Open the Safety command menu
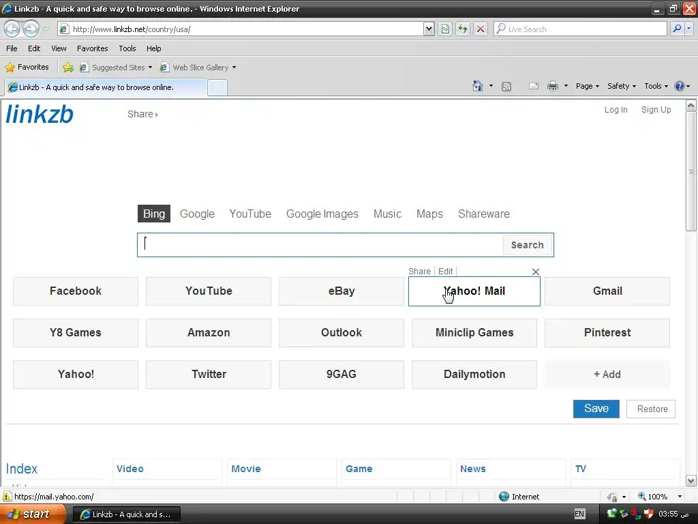698x524 pixels. [x=622, y=86]
